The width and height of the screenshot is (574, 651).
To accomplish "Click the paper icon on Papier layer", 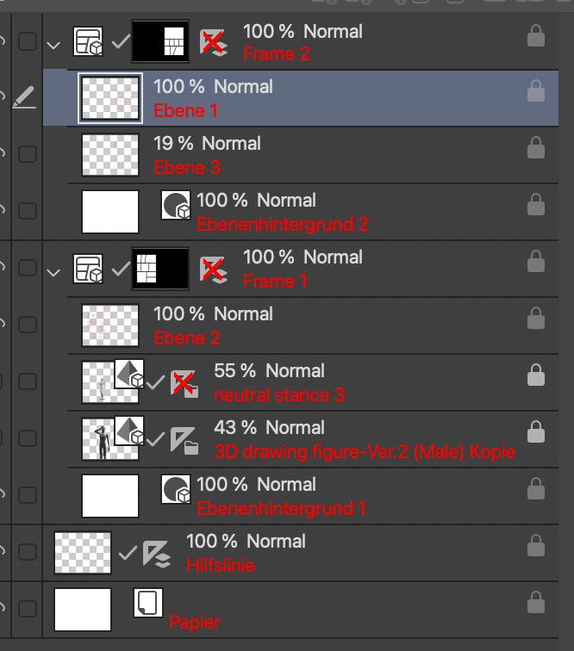I will (148, 603).
